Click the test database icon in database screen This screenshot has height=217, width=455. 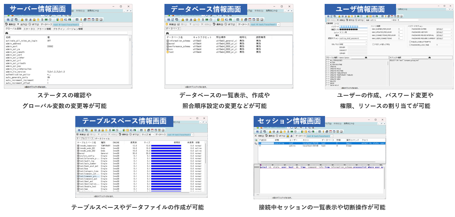click(167, 53)
